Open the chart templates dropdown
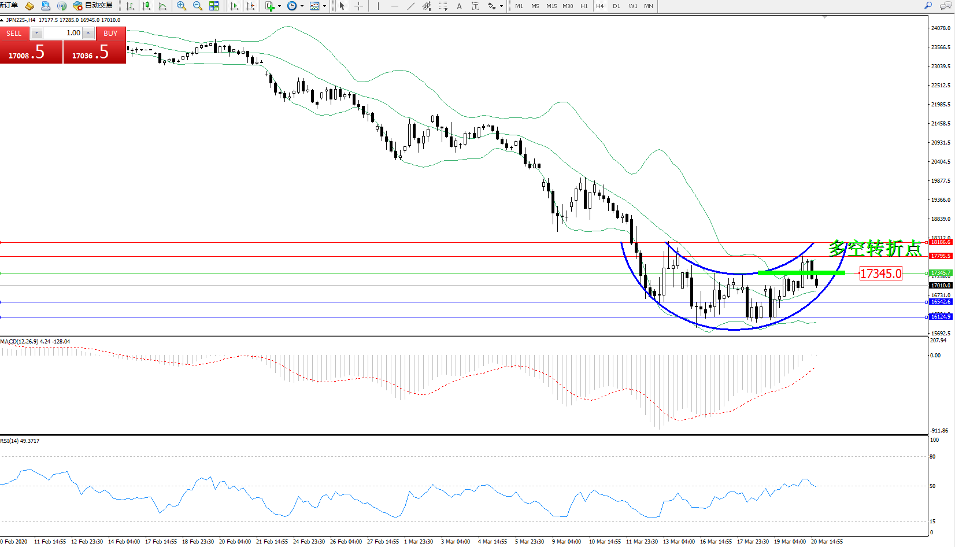The width and height of the screenshot is (955, 547). [x=324, y=6]
